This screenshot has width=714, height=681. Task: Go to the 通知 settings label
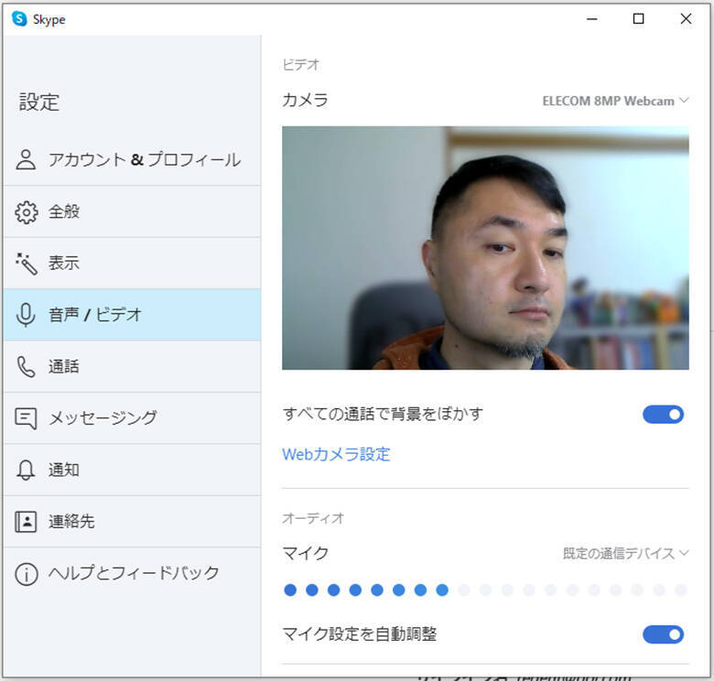point(64,470)
